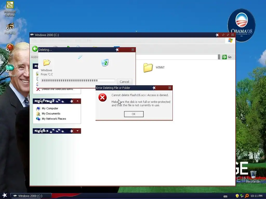Click the WINNT folder name
Screen dimensions: 266x199
coord(160,67)
